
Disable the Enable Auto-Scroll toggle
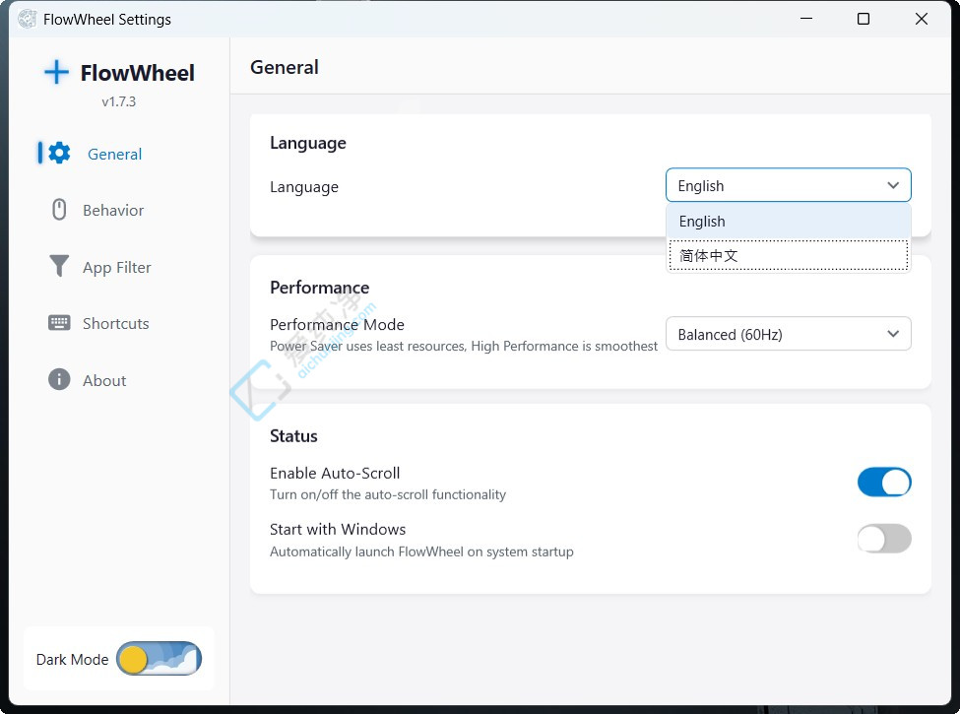883,483
